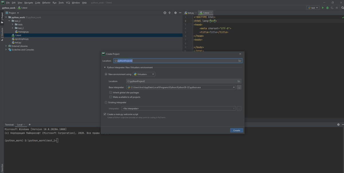The image size is (344, 173).
Task: Check Make available to all projects
Action: click(x=111, y=97)
